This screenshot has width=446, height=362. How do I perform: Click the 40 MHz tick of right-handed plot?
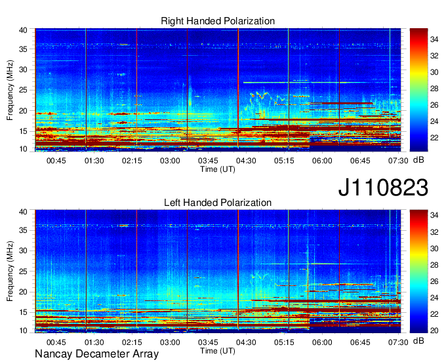[24, 30]
